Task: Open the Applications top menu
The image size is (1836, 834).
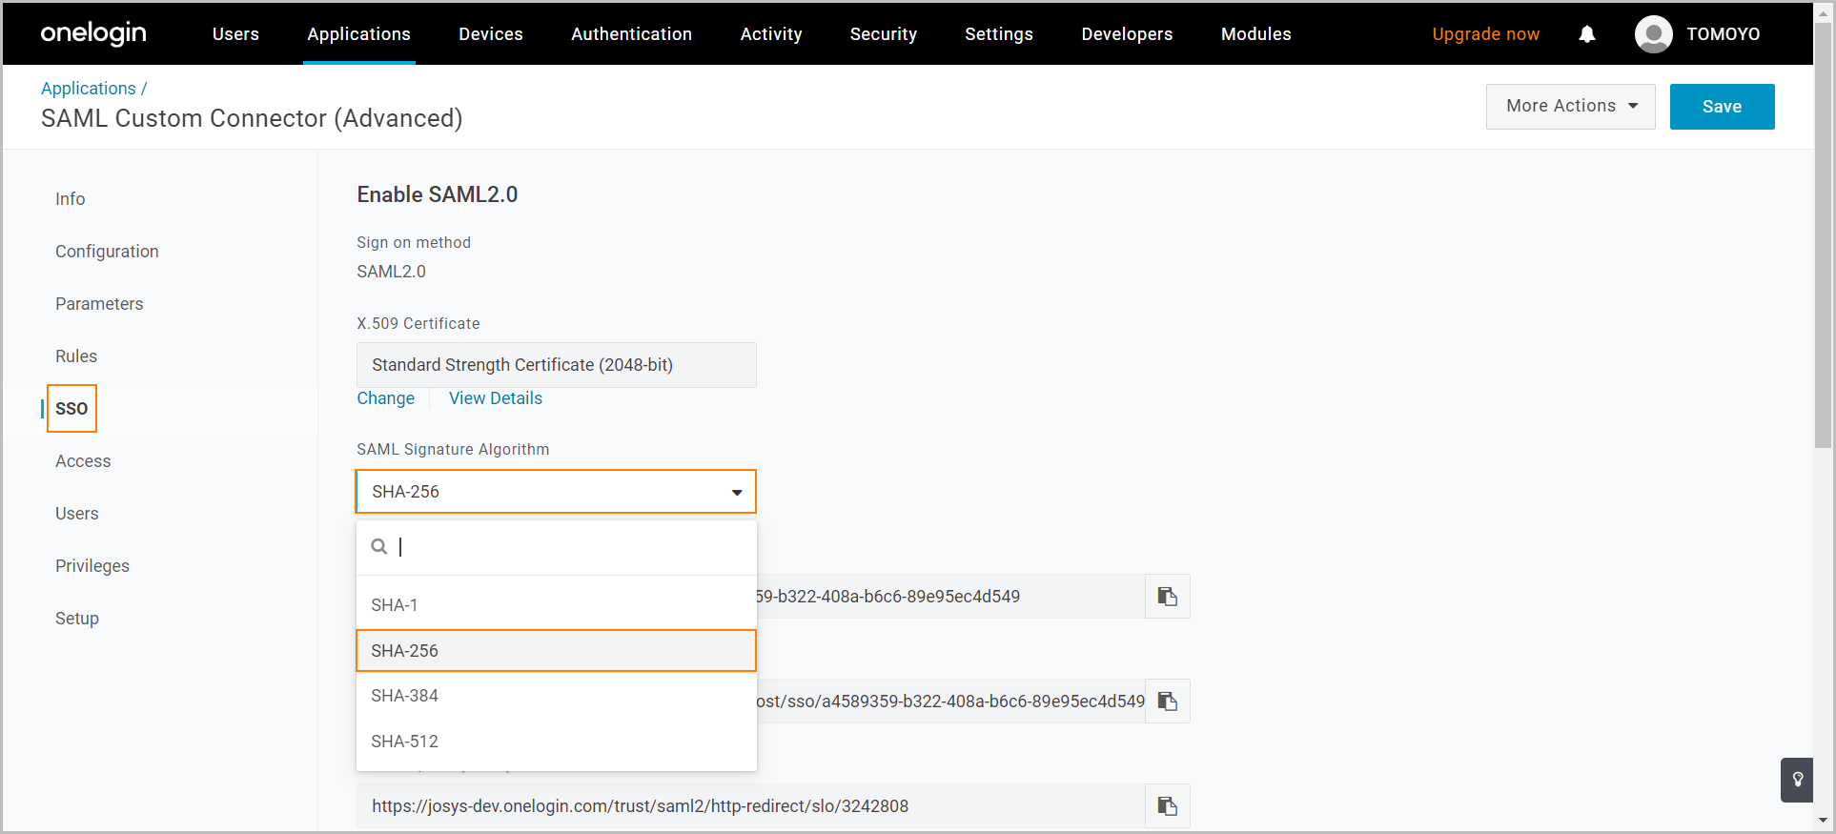Action: pos(358,34)
